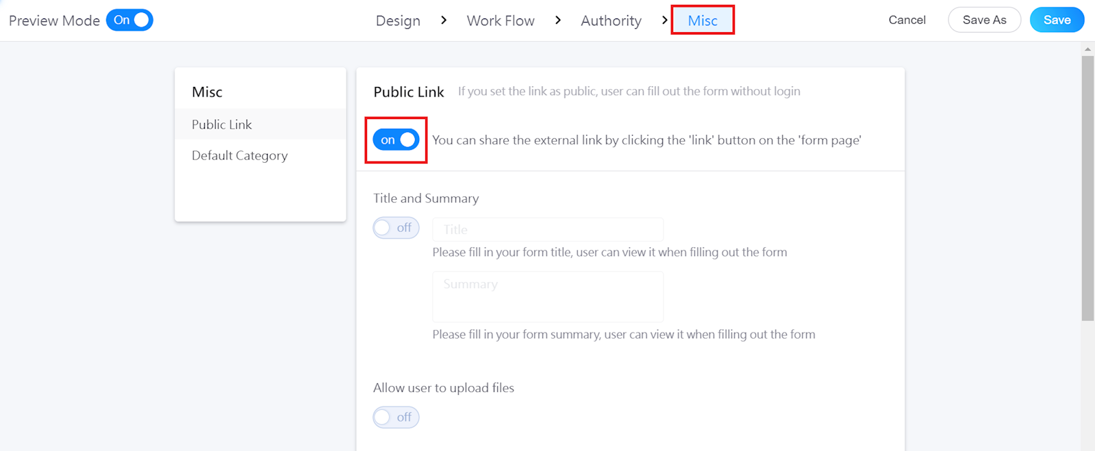
Task: Toggle the Preview Mode switch
Action: 129,20
